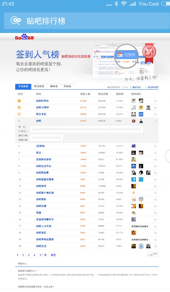170x292 pixels.
Task: Switch to 昨日排名 tab
Action: pos(39,86)
